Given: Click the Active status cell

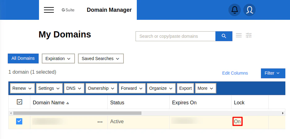Looking at the screenshot, I should pyautogui.click(x=117, y=121).
